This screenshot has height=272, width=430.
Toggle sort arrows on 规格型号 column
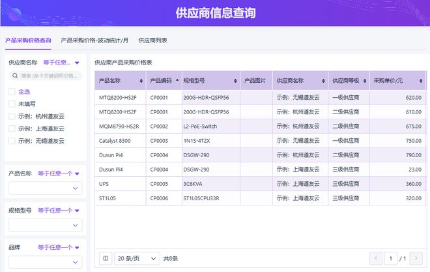coord(235,81)
